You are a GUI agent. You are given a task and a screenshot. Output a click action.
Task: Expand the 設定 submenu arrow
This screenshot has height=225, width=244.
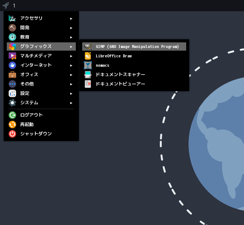tap(71, 94)
